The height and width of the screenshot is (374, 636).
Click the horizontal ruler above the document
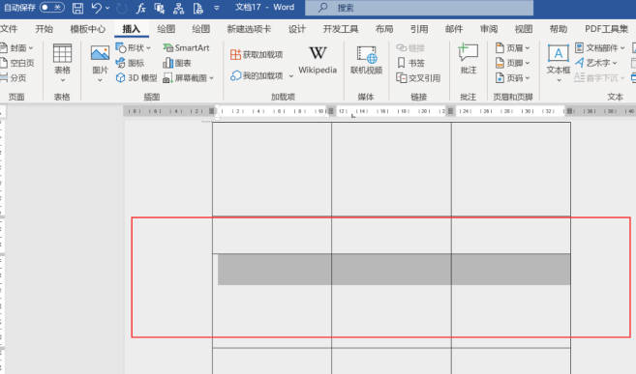coord(379,111)
